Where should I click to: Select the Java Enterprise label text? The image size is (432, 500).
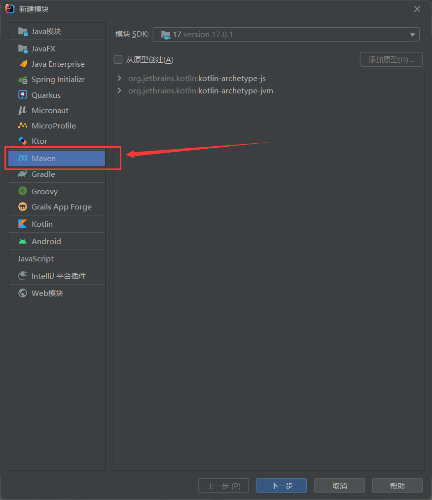click(x=58, y=64)
